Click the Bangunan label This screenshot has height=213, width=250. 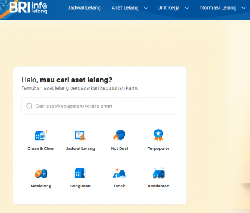80,186
